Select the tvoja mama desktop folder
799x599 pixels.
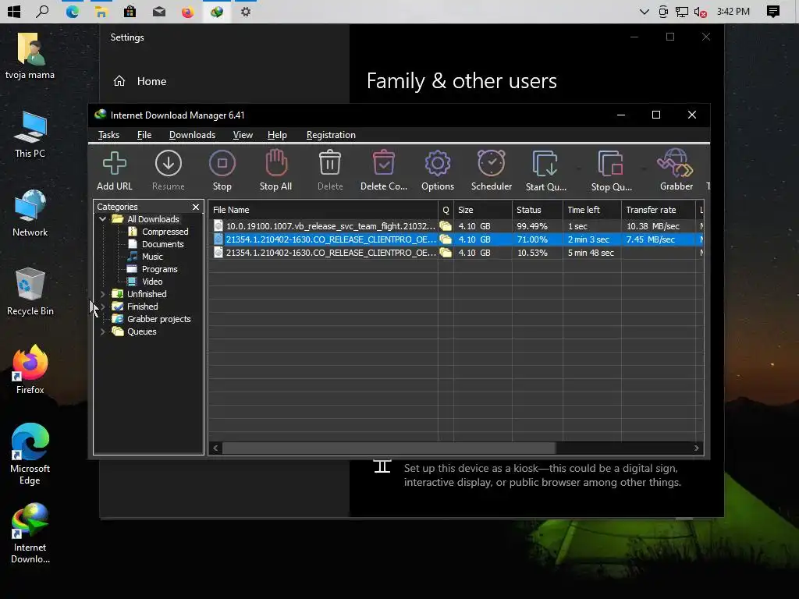[30, 56]
